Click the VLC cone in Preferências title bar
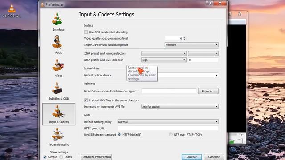 [x=42, y=5]
